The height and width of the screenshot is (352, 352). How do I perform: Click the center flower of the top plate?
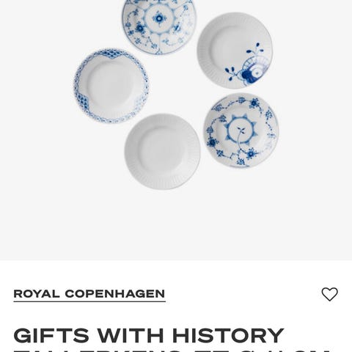coord(159,18)
